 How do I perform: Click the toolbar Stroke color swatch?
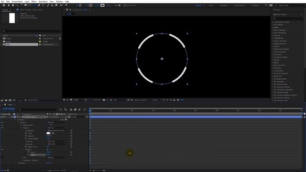(x=102, y=5)
